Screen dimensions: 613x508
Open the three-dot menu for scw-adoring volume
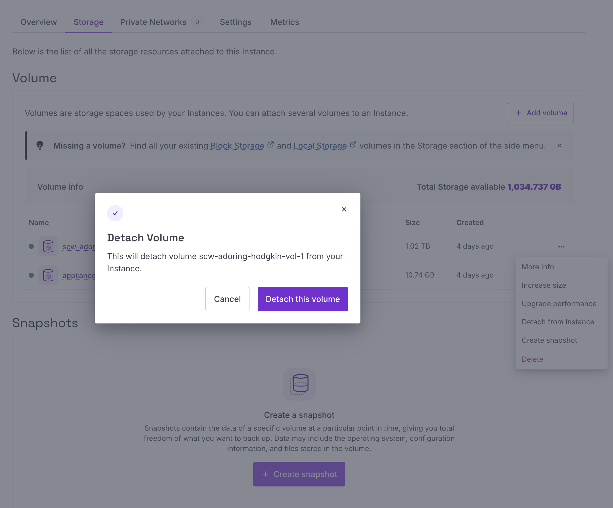click(561, 246)
